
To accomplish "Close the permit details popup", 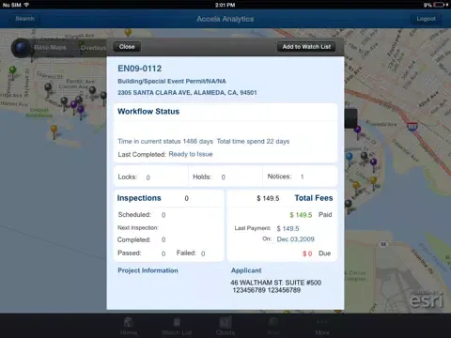I will click(127, 47).
